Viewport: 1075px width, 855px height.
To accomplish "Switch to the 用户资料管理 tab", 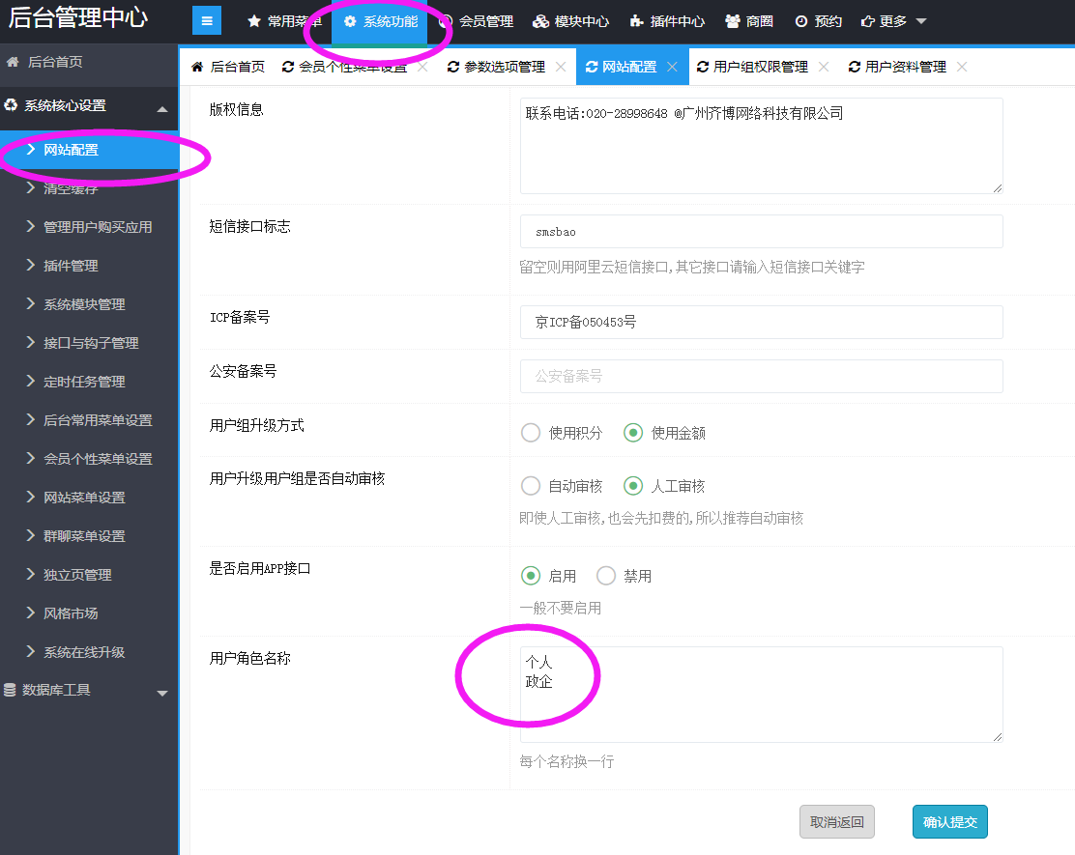I will (x=905, y=67).
